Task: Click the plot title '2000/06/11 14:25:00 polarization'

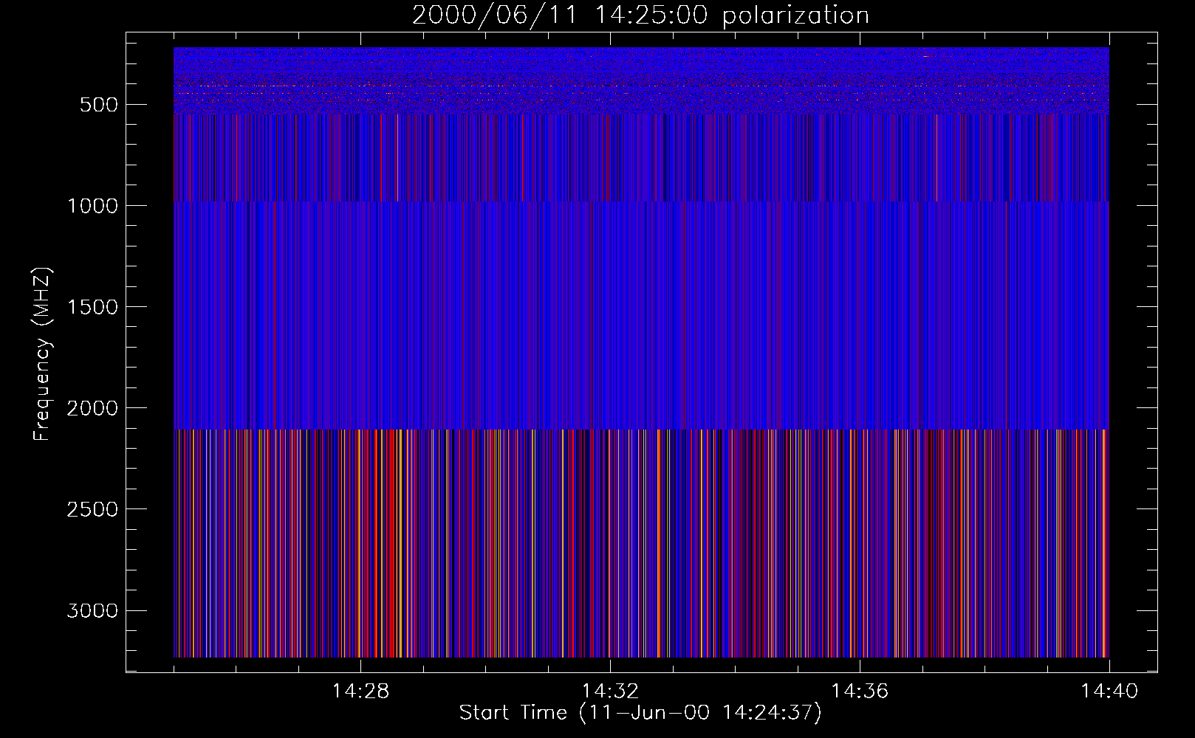Action: 640,15
